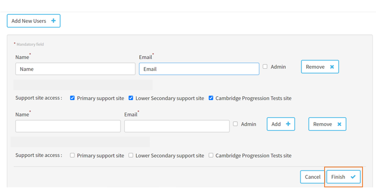The width and height of the screenshot is (376, 191).
Task: Focus the first user's Email field
Action: tap(199, 69)
